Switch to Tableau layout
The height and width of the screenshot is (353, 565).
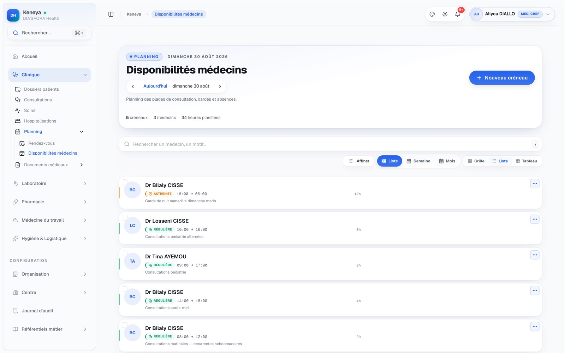527,161
